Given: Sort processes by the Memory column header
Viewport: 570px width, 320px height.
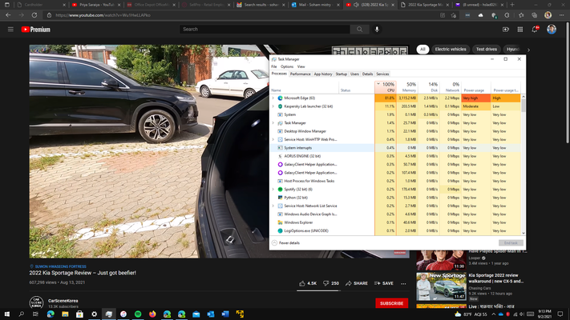Looking at the screenshot, I should coord(407,87).
